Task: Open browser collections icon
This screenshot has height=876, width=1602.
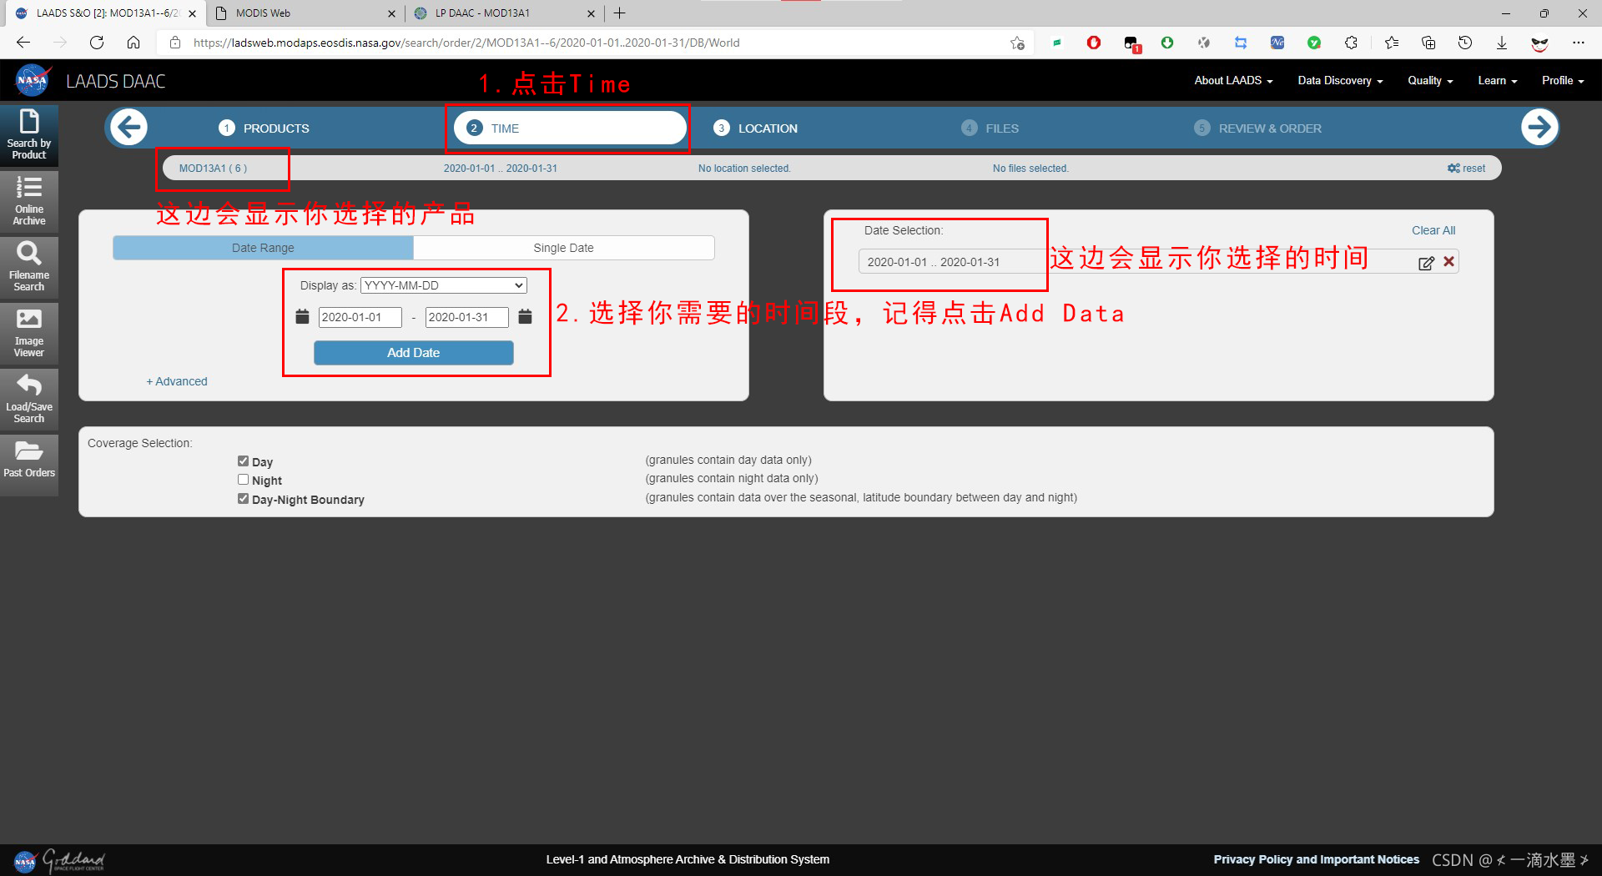Action: click(x=1428, y=43)
